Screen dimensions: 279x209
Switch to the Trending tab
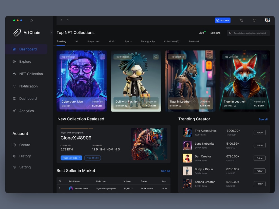(x=61, y=42)
